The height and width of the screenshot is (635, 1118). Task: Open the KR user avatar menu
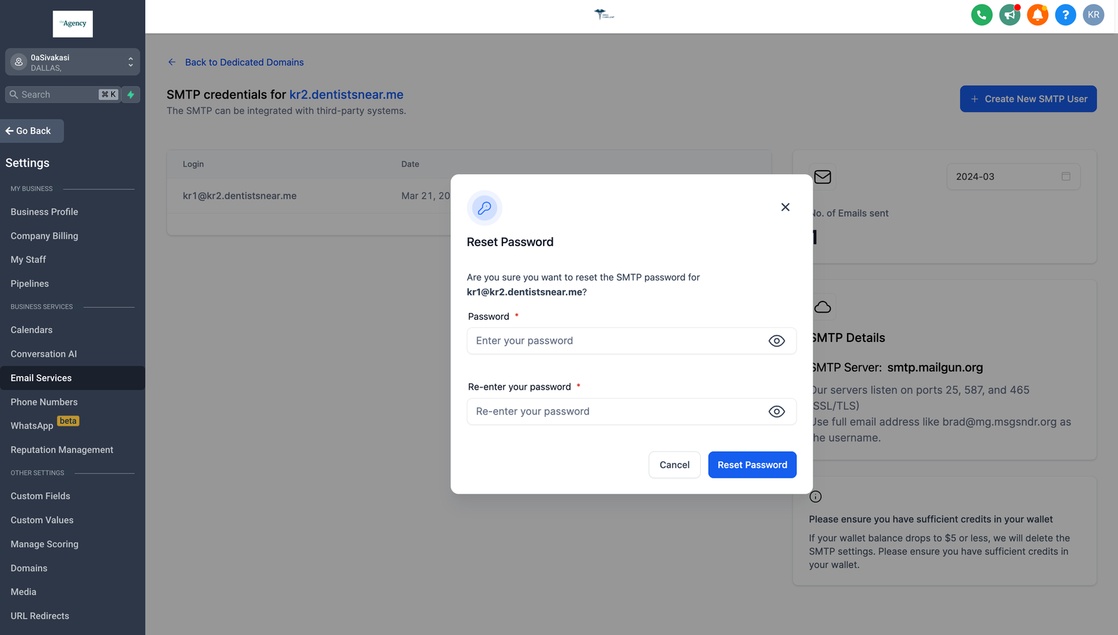coord(1094,15)
